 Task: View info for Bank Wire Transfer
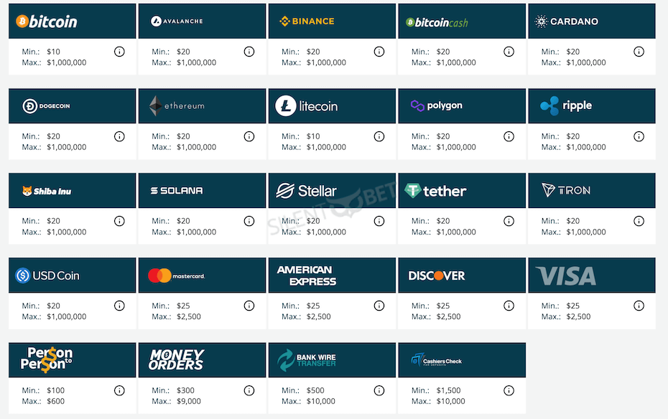tap(379, 390)
